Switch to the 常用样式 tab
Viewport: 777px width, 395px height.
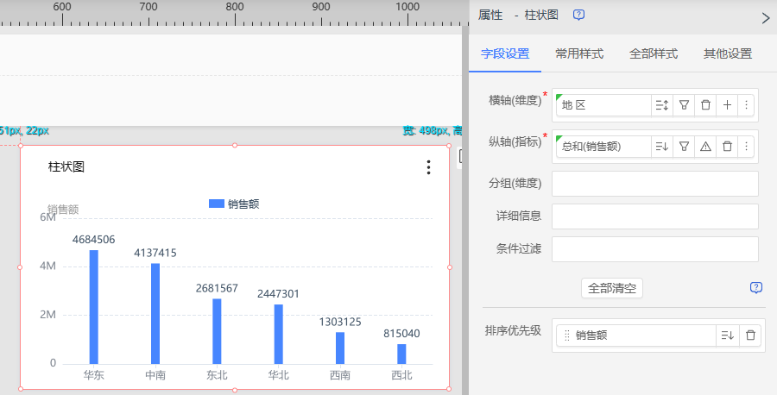click(x=579, y=53)
